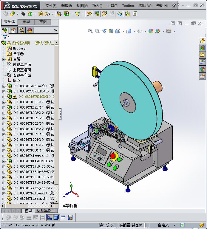Click the feature tree vertical scrollbar down arrow

point(56,201)
